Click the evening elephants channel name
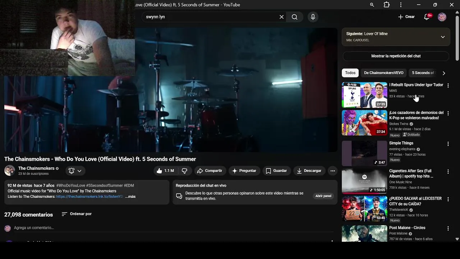 tap(402, 149)
